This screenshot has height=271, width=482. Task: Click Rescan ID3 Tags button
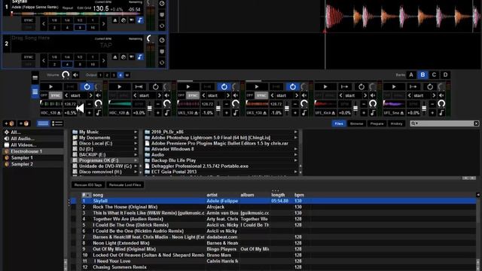(x=88, y=185)
